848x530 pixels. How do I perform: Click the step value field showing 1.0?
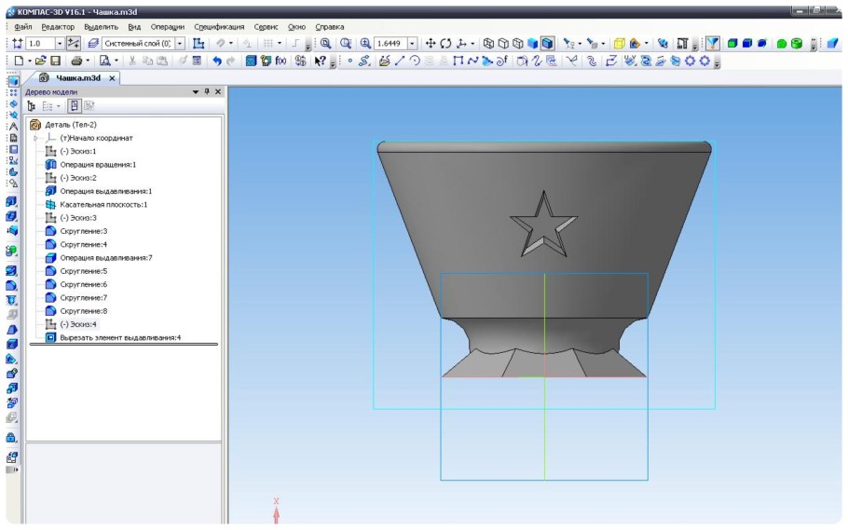(x=40, y=44)
